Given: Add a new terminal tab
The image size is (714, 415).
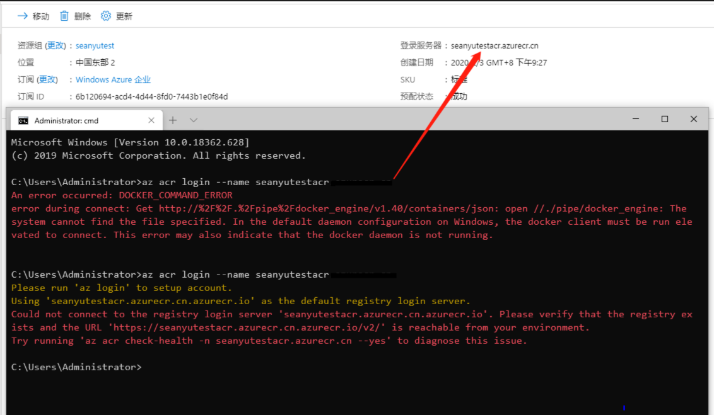Looking at the screenshot, I should [173, 120].
